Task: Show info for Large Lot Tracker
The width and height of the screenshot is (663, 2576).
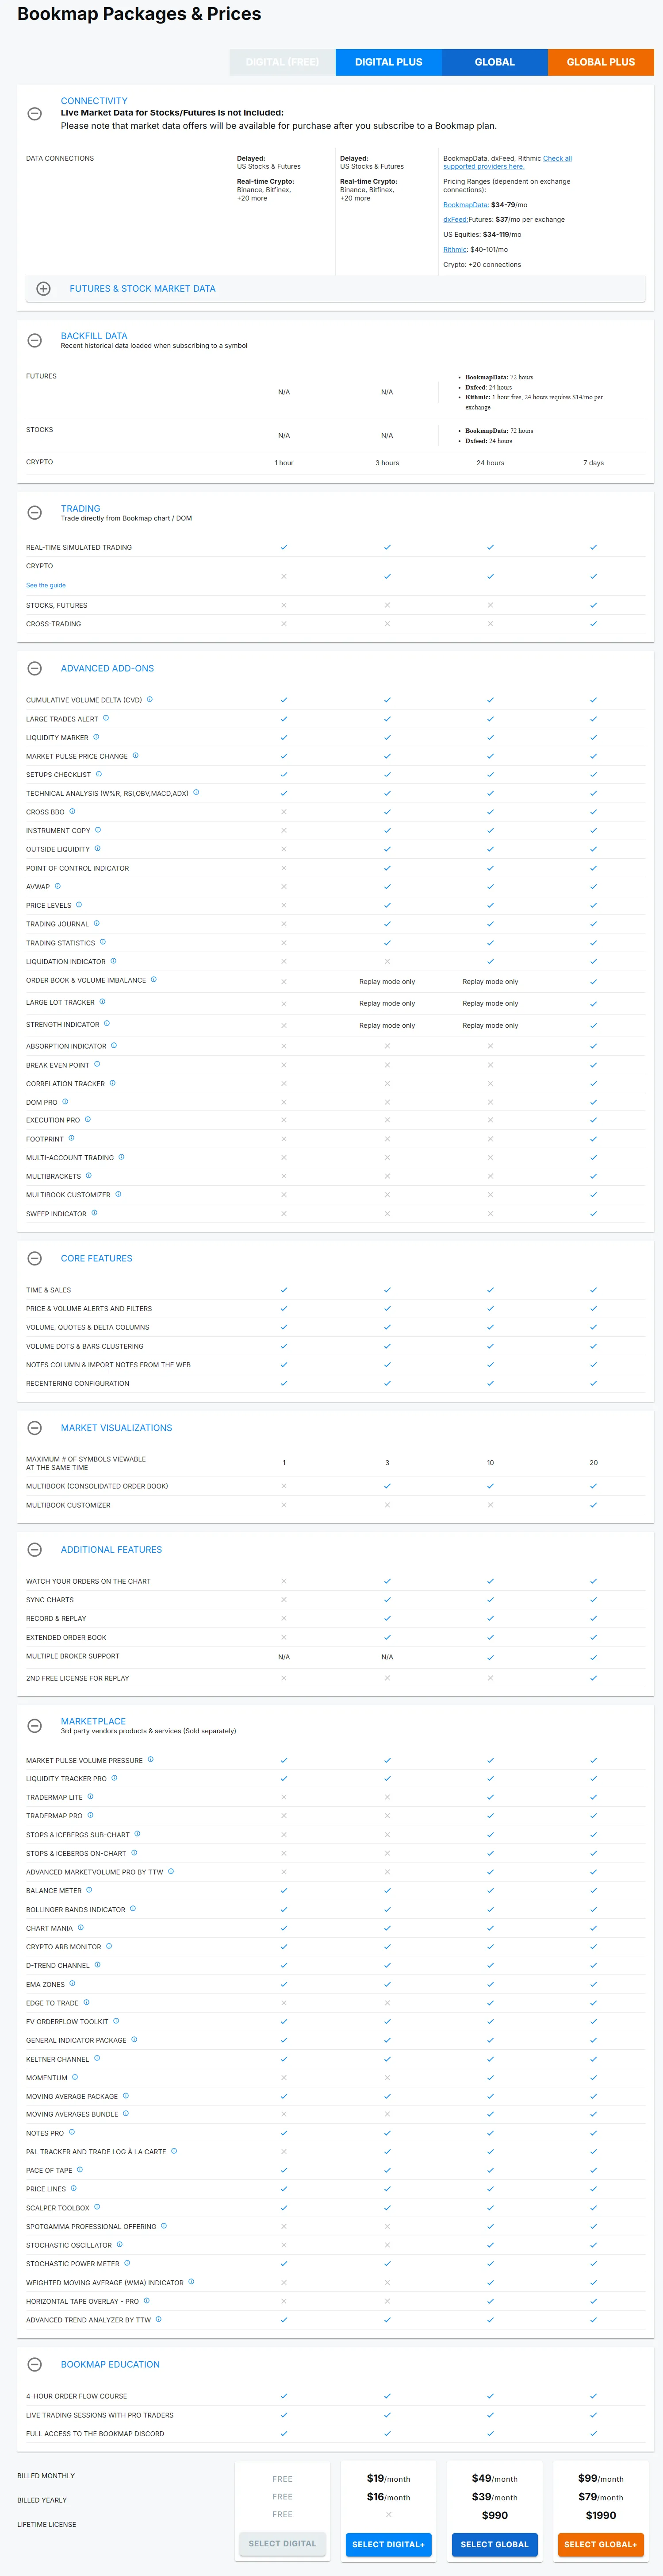Action: point(102,1001)
